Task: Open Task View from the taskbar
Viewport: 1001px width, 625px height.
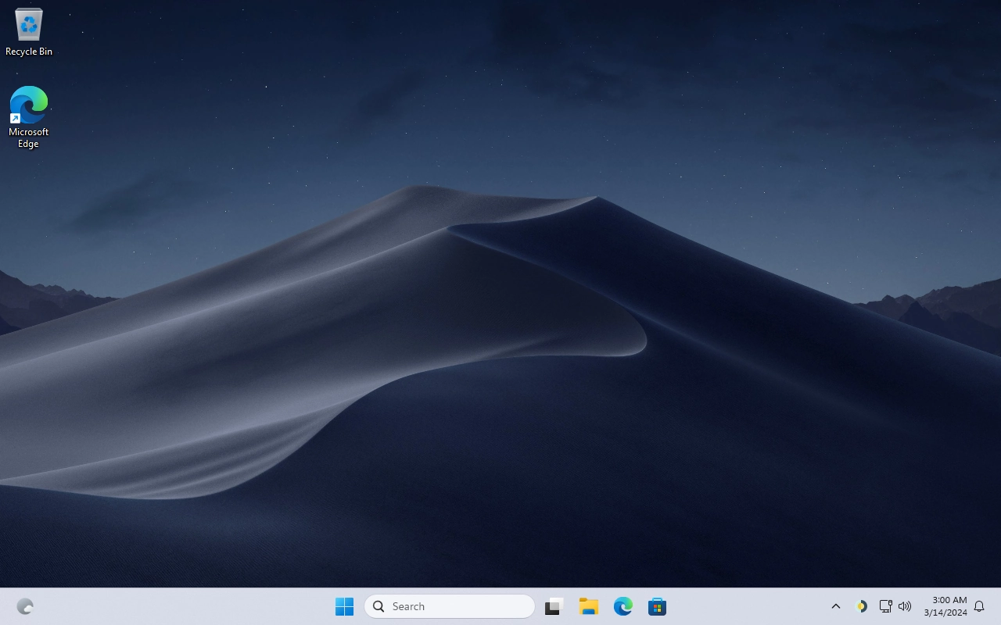Action: [x=554, y=606]
